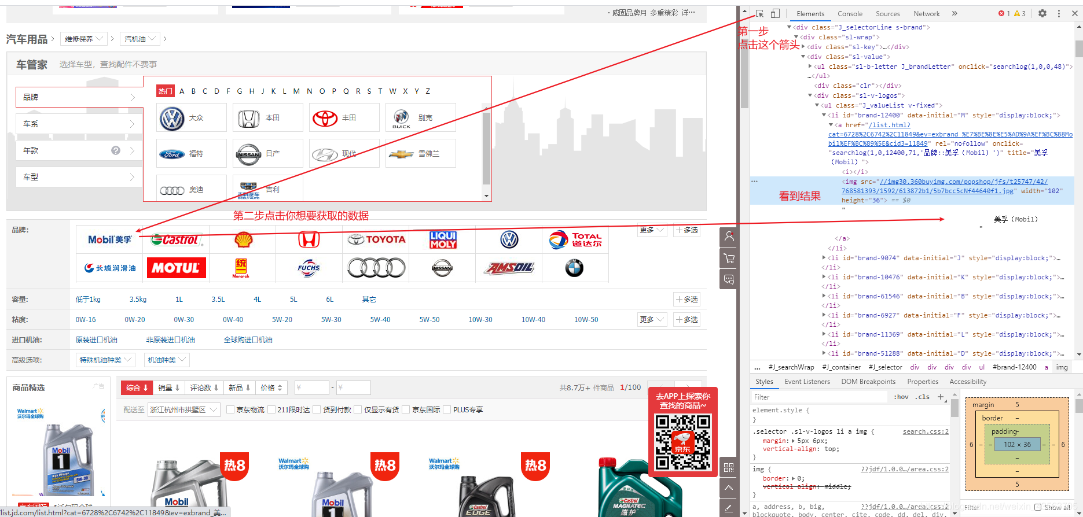Expand the 更多 button in brand row
1083x517 pixels.
click(x=652, y=230)
